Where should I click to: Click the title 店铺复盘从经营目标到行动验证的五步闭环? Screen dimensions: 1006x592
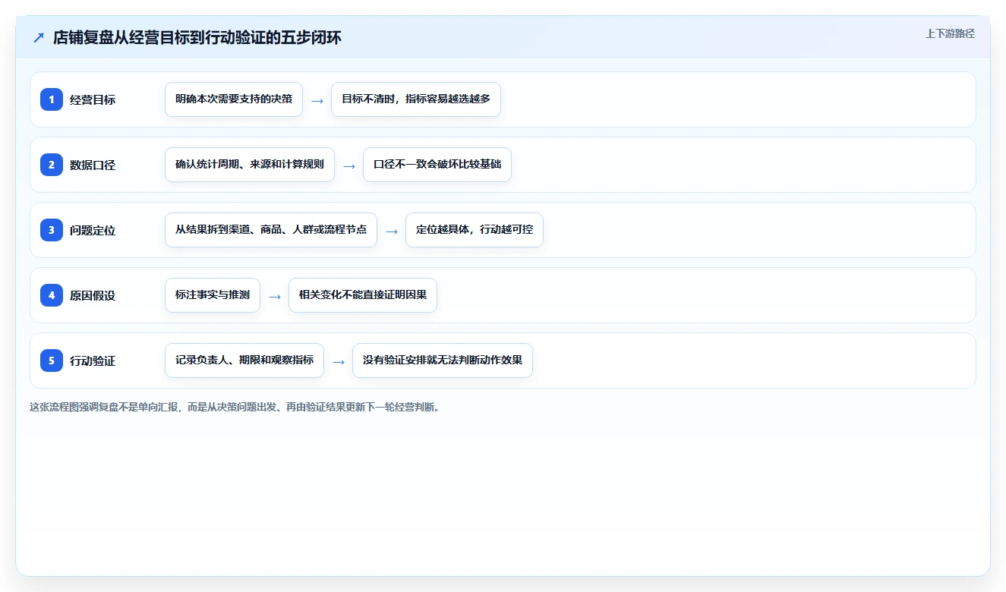point(197,38)
